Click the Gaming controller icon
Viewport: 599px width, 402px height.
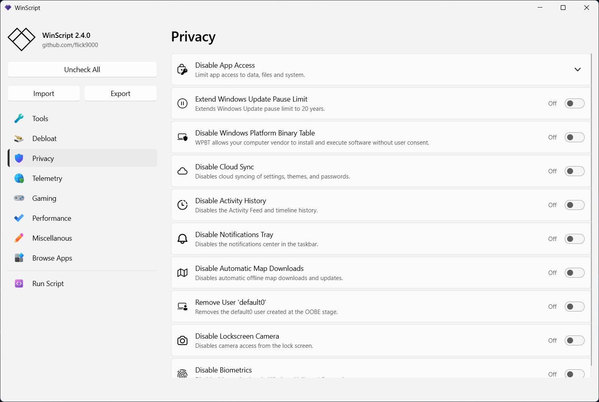(19, 198)
